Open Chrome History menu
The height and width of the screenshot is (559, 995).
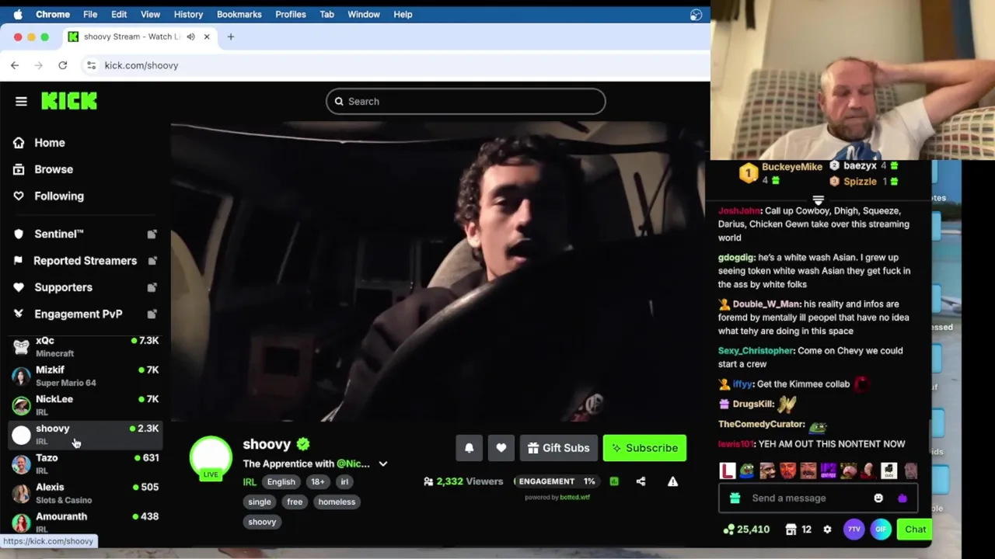(x=188, y=14)
